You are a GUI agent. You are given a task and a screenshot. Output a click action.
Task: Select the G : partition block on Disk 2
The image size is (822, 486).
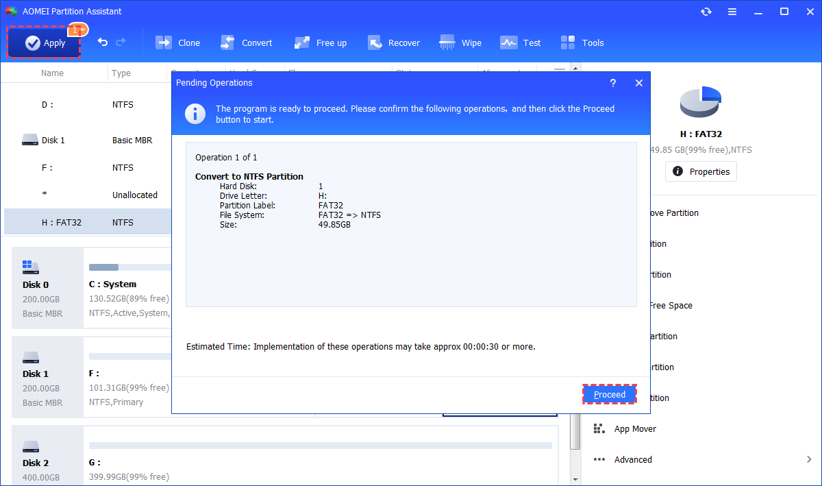pyautogui.click(x=321, y=455)
